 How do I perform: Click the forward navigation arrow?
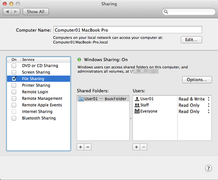pyautogui.click(x=16, y=12)
